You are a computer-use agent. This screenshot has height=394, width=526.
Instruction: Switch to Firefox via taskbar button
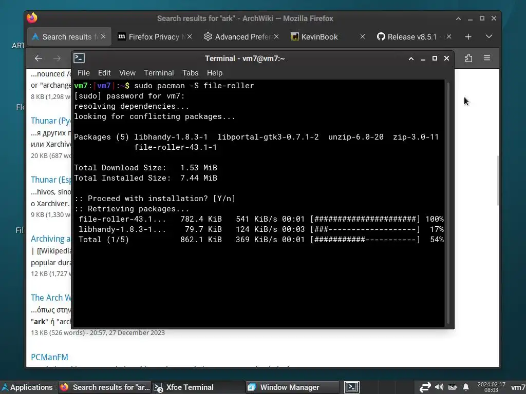tap(105, 387)
